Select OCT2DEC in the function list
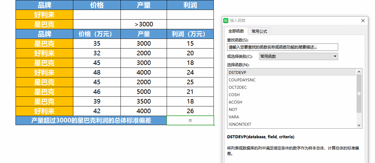The image size is (375, 163). tap(292, 87)
